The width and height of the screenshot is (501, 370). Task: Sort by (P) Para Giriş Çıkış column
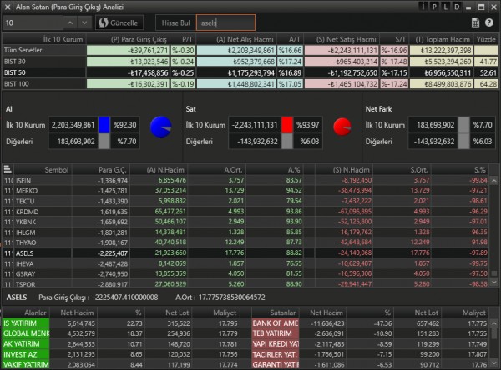click(128, 39)
